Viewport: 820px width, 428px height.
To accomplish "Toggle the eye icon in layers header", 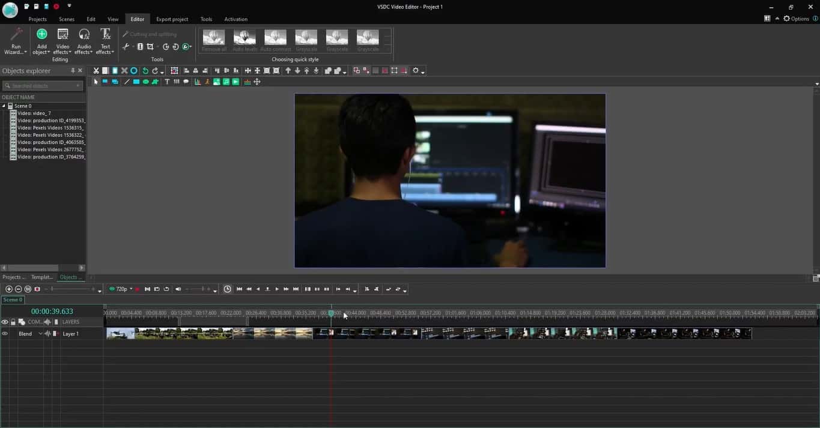I will 5,322.
